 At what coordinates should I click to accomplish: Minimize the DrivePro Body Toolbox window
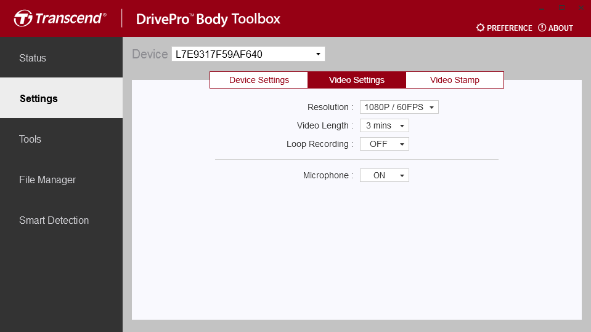pyautogui.click(x=542, y=8)
